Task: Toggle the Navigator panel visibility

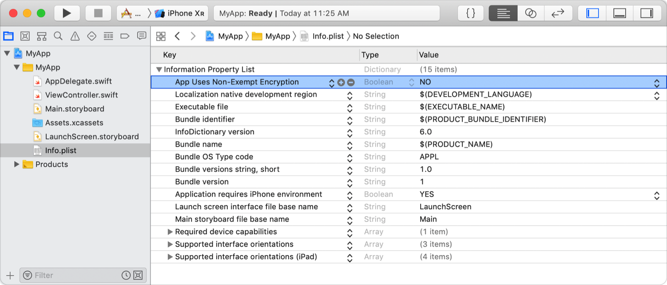Action: pos(593,13)
